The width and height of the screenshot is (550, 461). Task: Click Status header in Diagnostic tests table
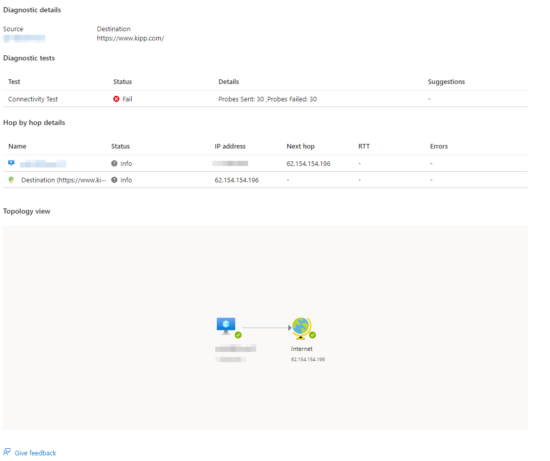[x=123, y=81]
